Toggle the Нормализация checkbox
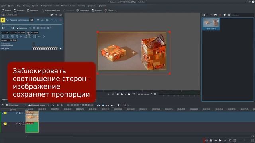This screenshot has height=143, width=255. (33, 45)
